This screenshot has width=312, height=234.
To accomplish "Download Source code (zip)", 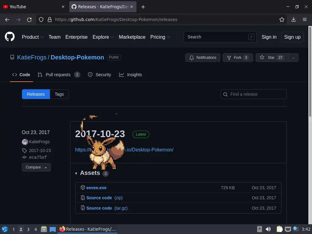I will click(x=105, y=198).
